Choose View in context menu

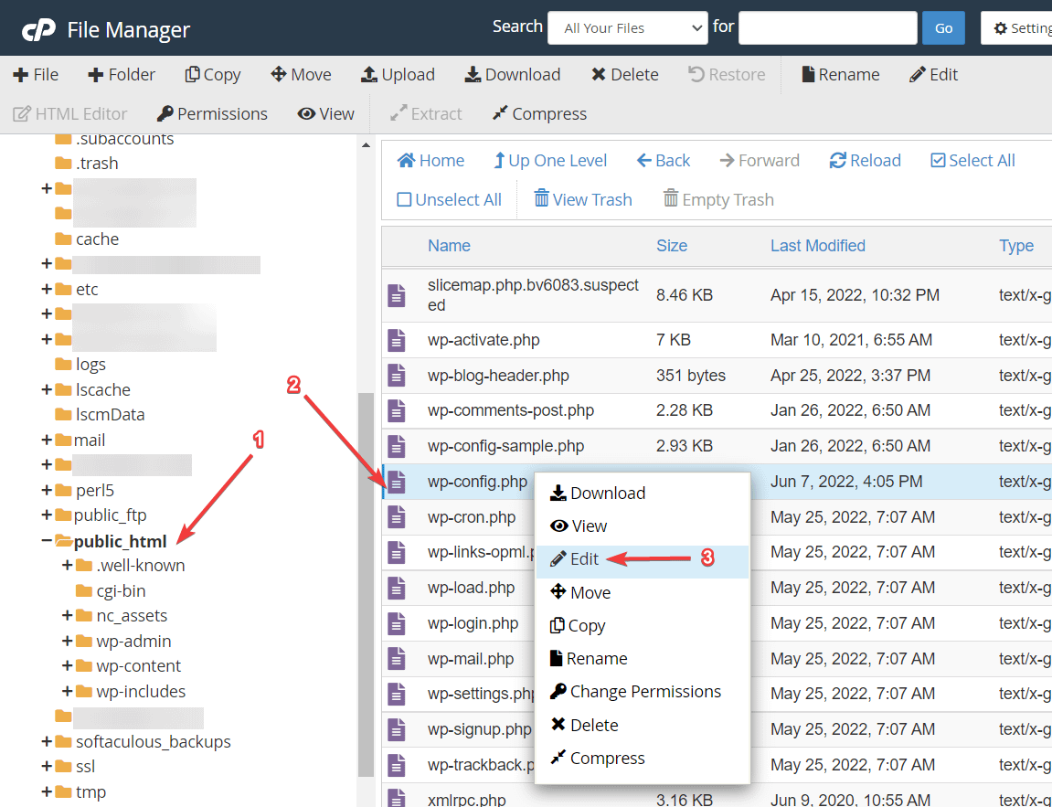click(642, 526)
